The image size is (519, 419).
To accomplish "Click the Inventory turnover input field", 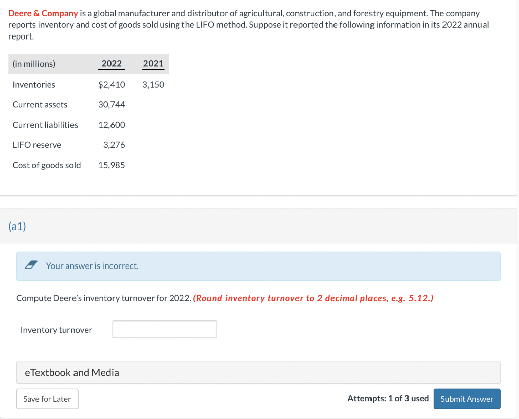I will [x=164, y=329].
